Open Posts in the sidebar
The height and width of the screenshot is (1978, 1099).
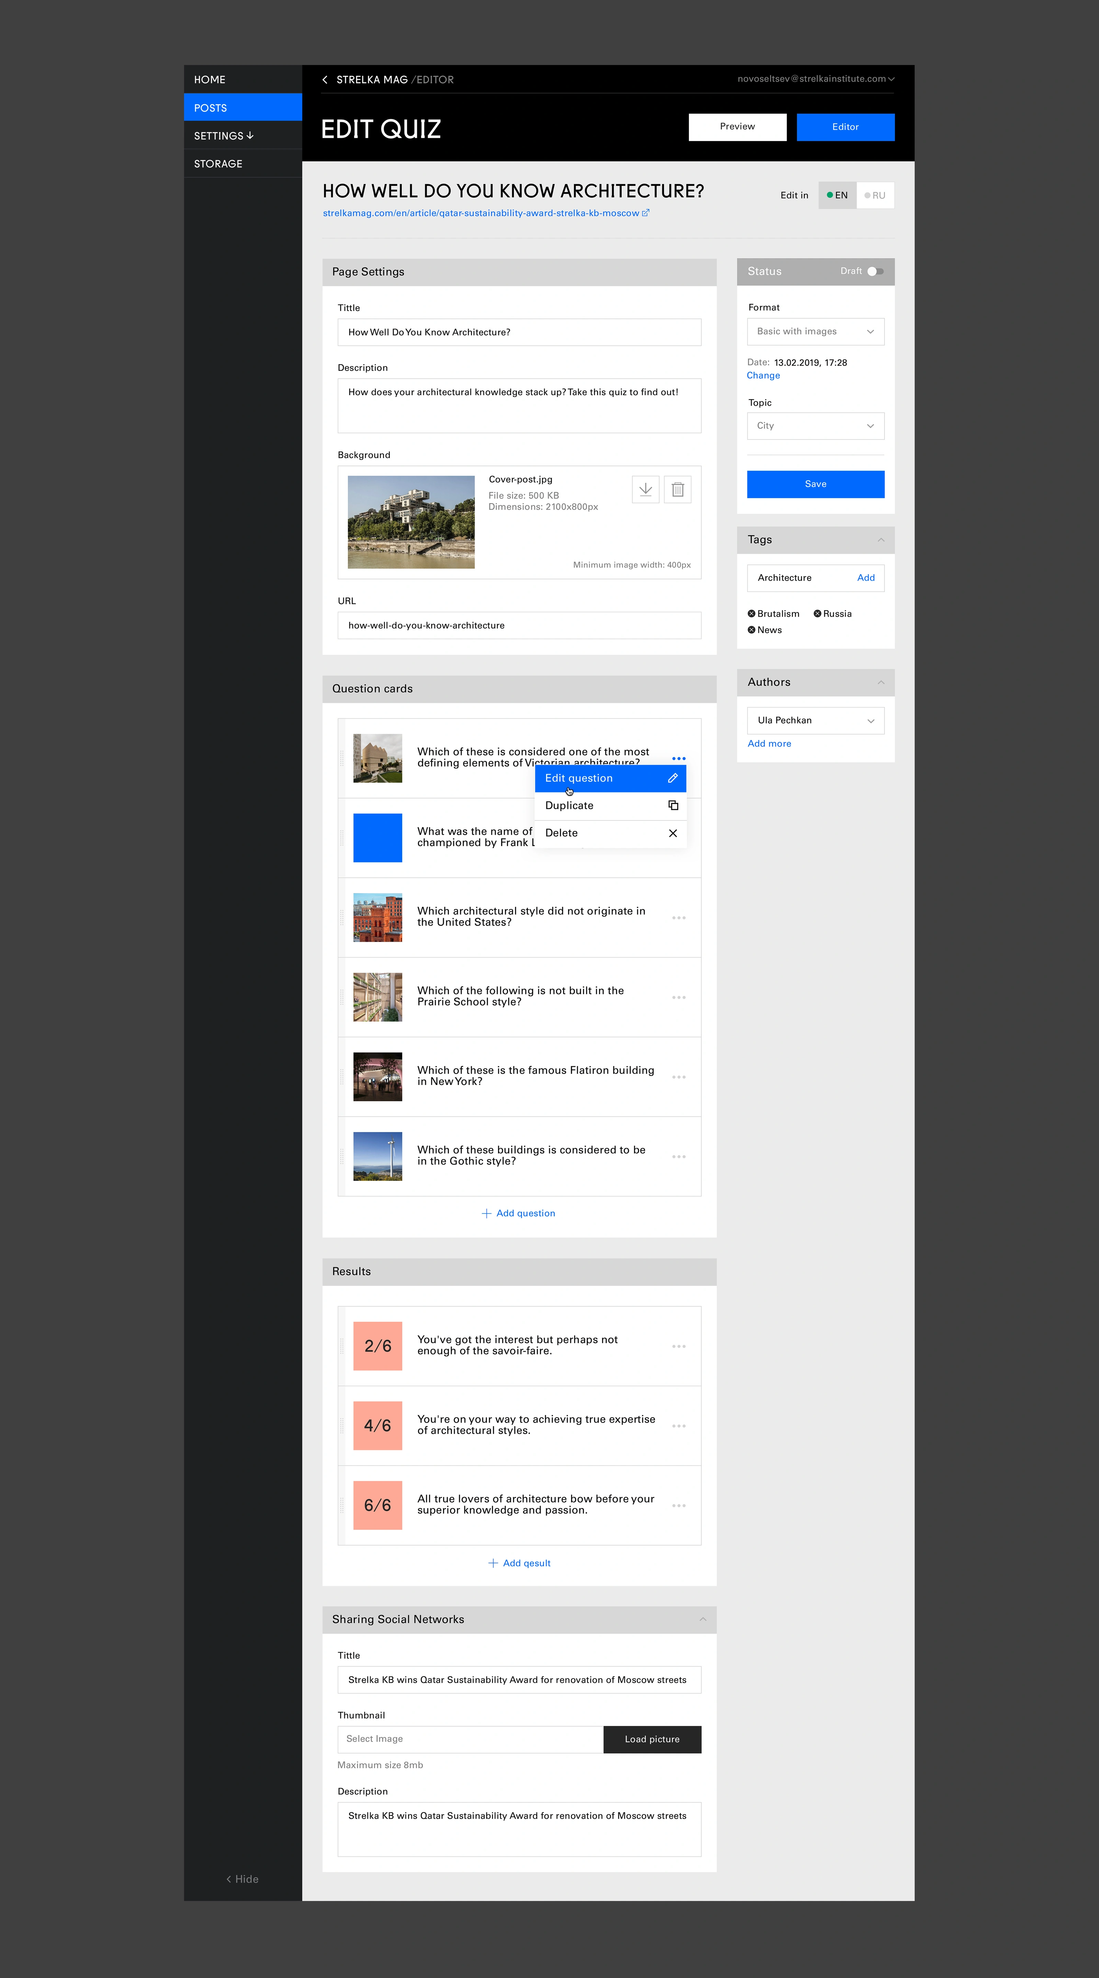pyautogui.click(x=243, y=107)
